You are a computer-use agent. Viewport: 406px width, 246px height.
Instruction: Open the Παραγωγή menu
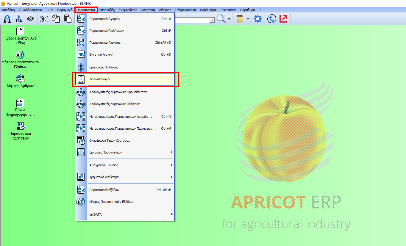pos(65,10)
